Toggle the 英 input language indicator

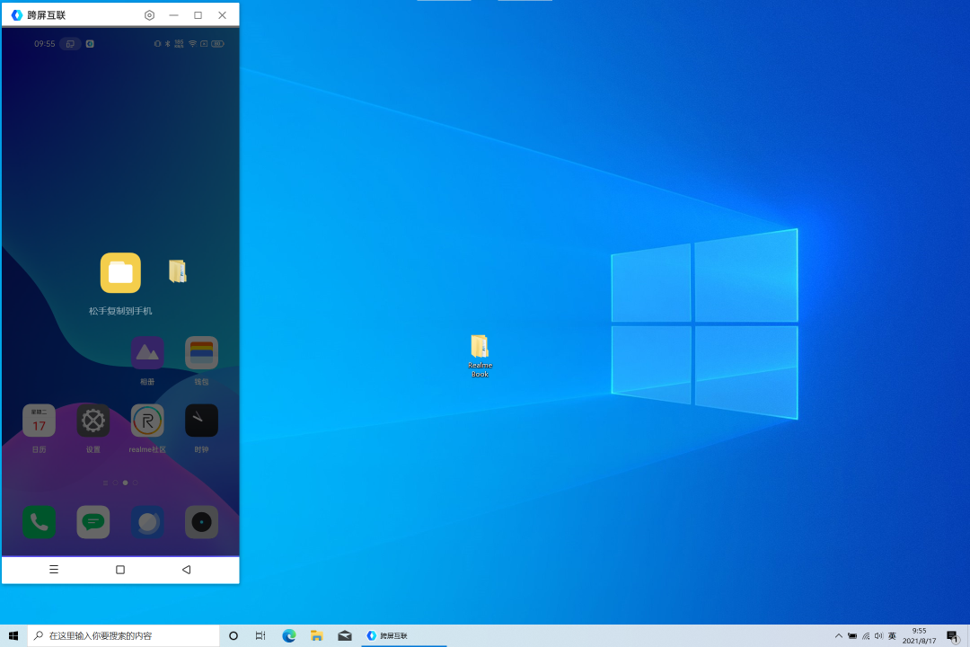(x=892, y=635)
